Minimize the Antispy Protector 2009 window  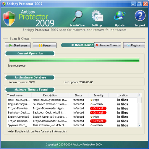point(133,4)
